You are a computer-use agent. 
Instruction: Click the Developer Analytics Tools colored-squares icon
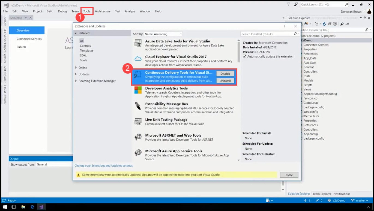tap(138, 90)
